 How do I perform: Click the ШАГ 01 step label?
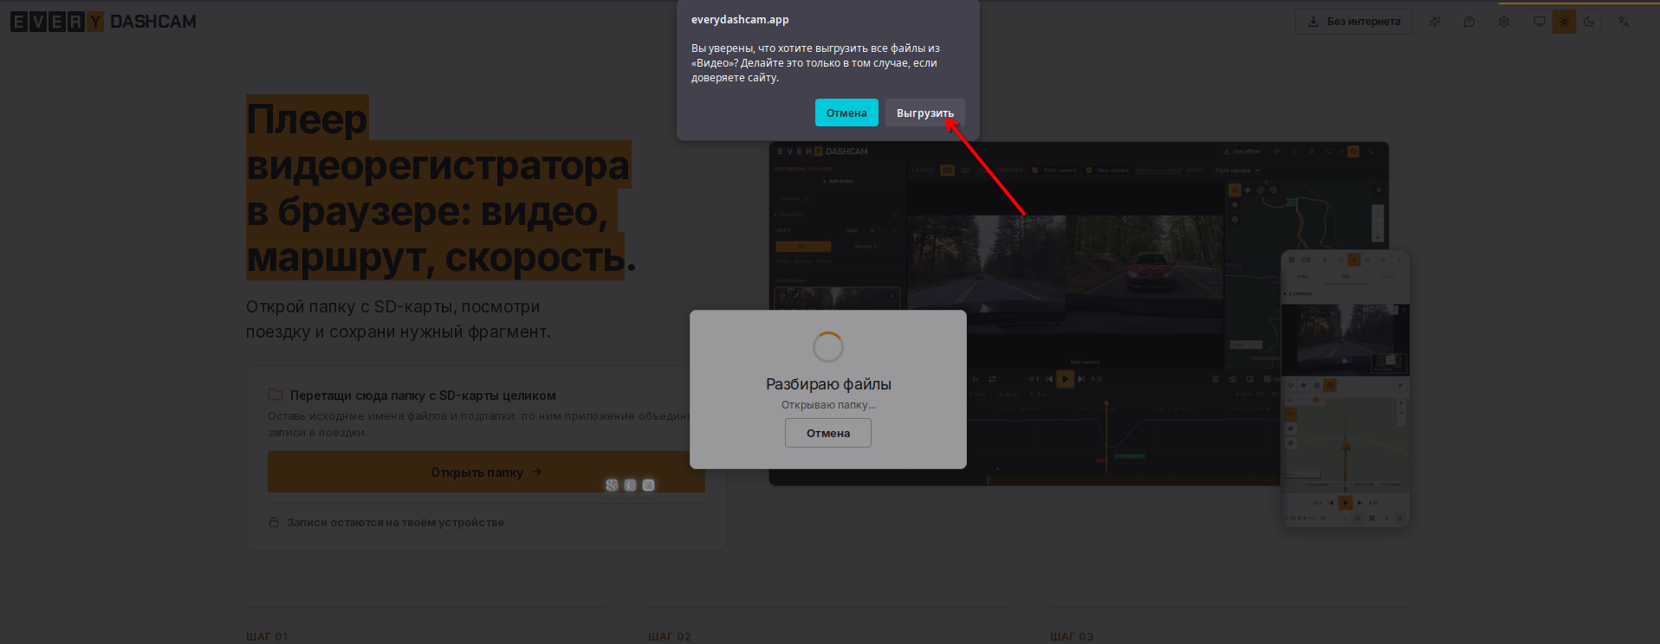pyautogui.click(x=267, y=636)
